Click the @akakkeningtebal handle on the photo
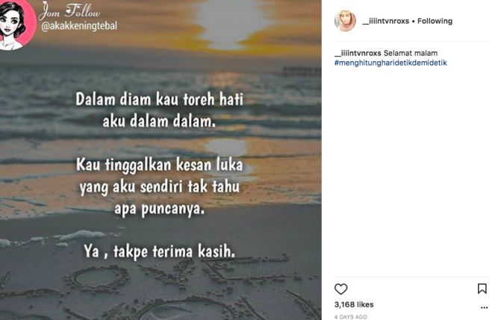Viewport: 501px width, 320px height. pos(79,26)
